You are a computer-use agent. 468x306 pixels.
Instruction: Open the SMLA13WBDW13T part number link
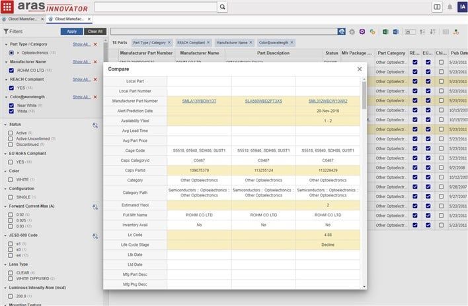[199, 101]
